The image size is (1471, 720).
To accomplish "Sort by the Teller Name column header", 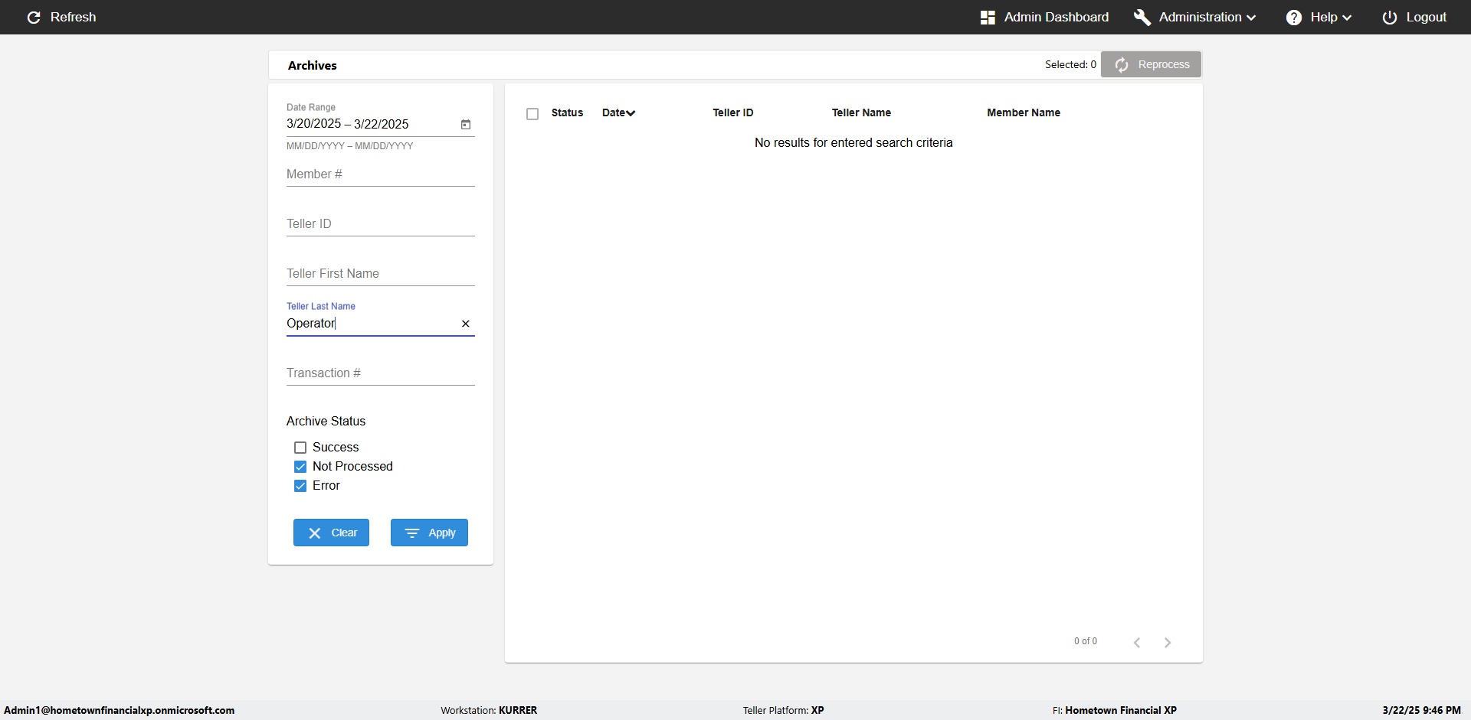I will point(861,112).
